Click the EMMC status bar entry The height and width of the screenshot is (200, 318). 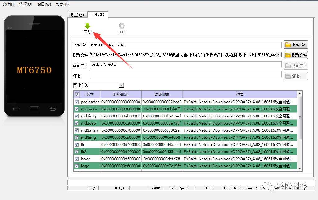156,188
